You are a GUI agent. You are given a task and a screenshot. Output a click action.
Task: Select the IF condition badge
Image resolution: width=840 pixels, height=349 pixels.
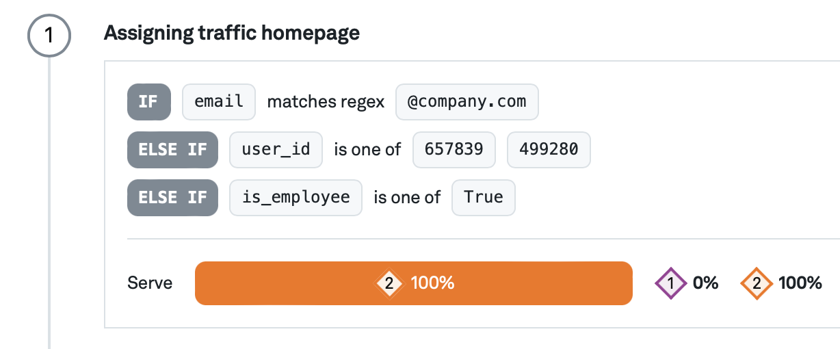click(148, 102)
